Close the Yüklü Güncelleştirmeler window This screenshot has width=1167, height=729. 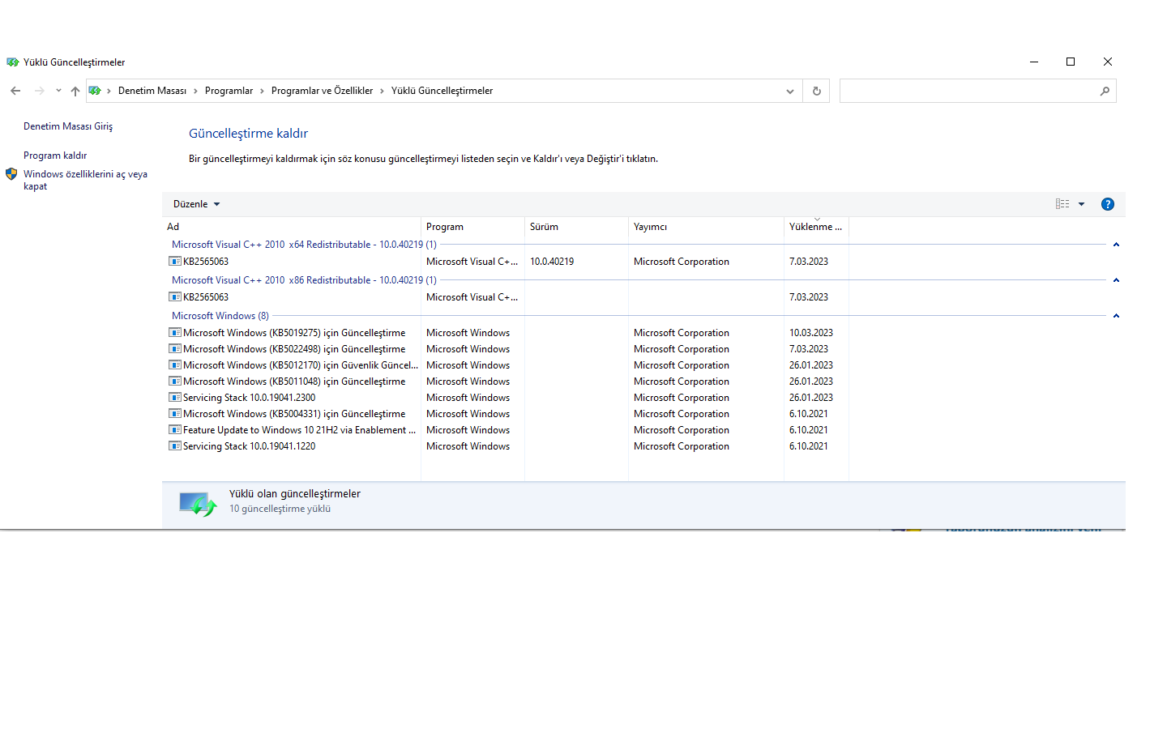click(x=1108, y=62)
